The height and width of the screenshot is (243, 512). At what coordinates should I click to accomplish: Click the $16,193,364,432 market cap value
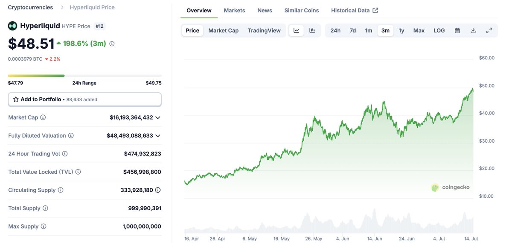(x=131, y=117)
